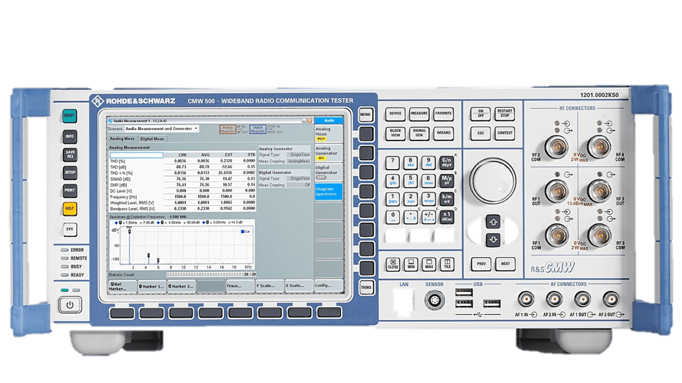
Task: Push the INFO key on the left panel
Action: 70,137
